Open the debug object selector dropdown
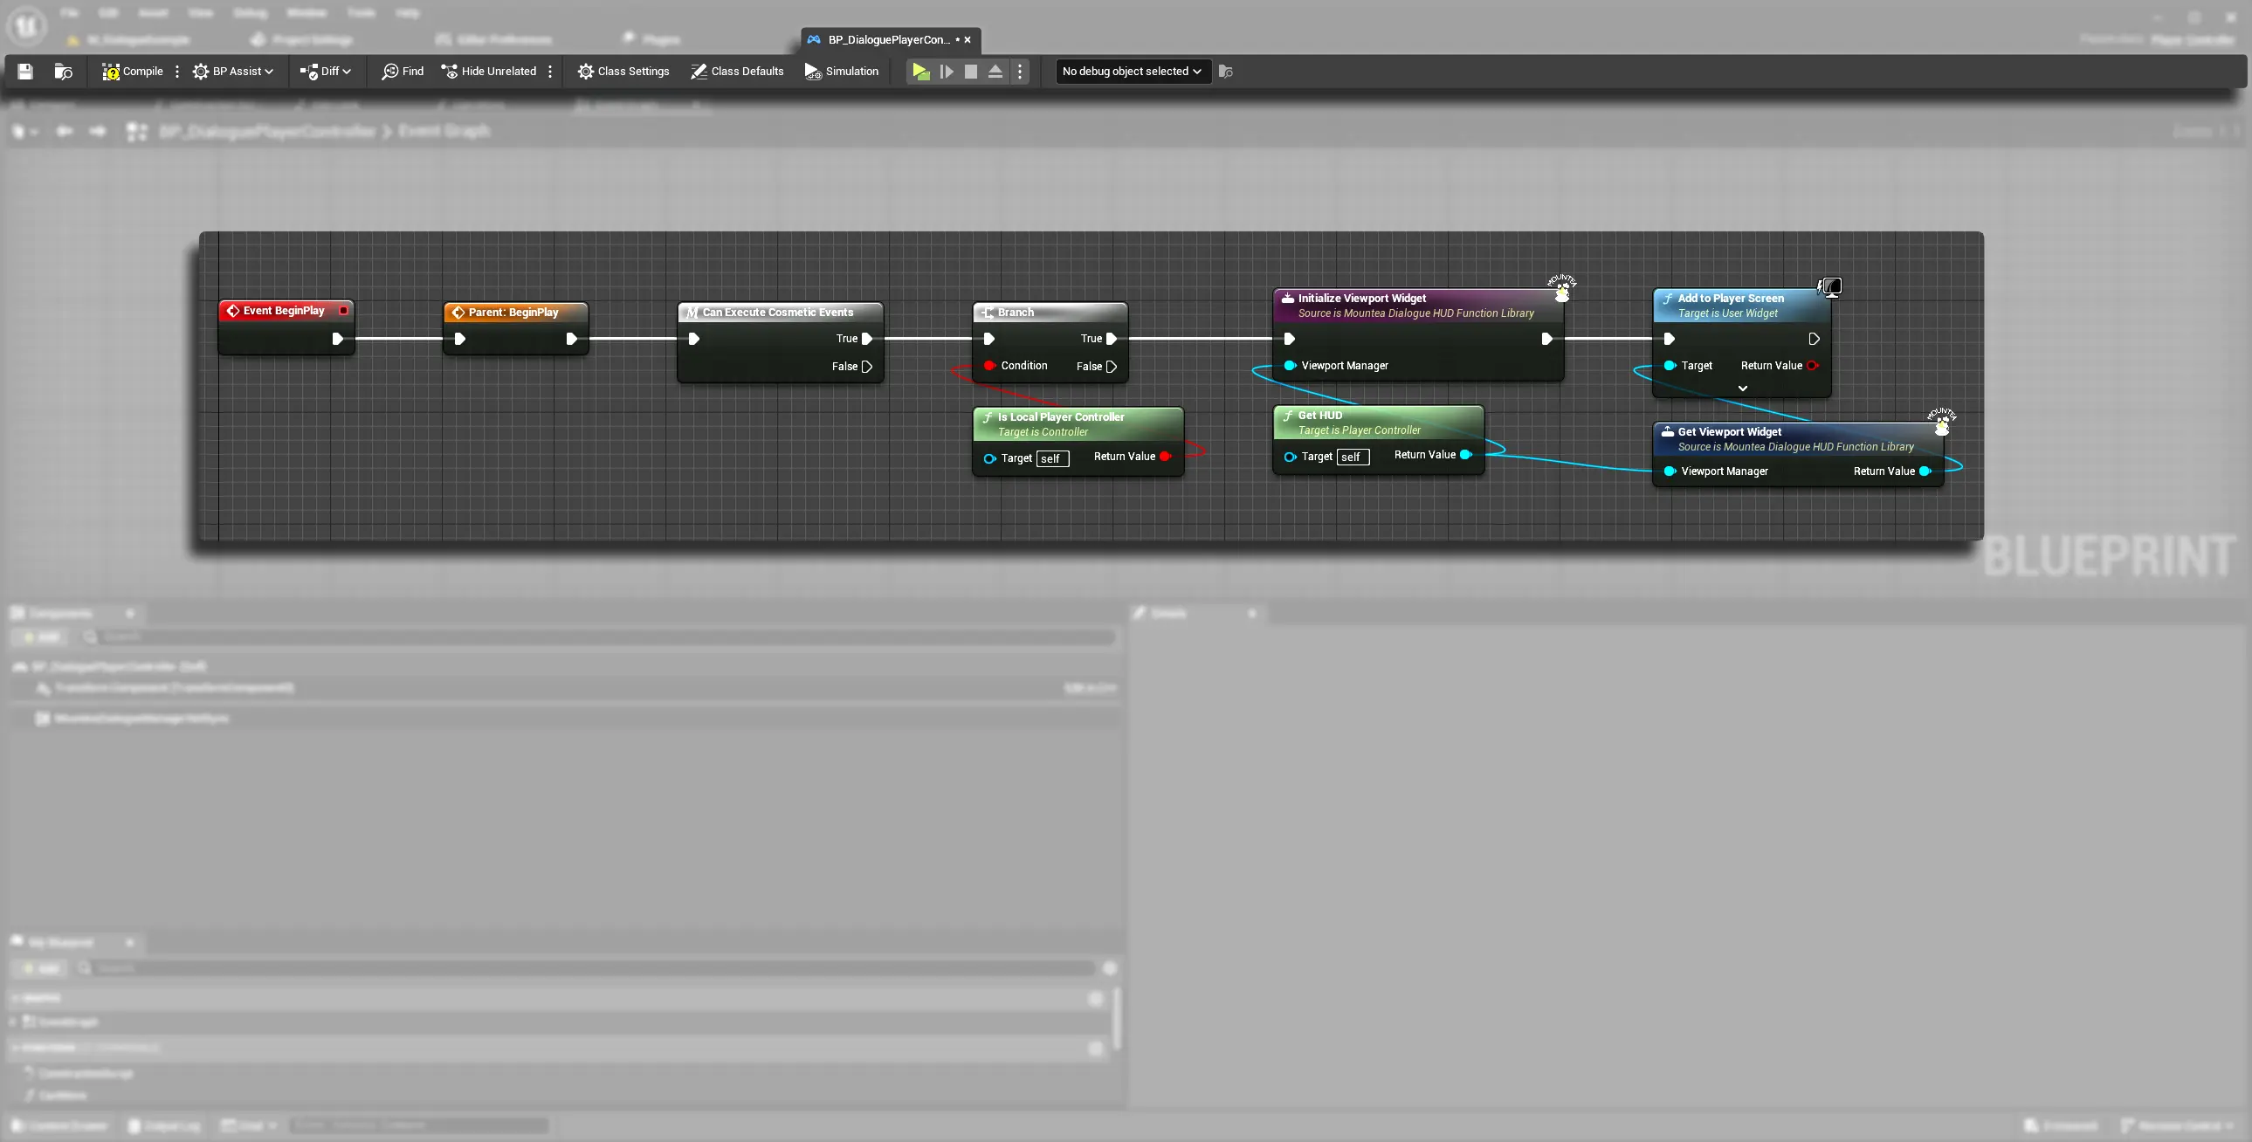The image size is (2252, 1142). [1133, 72]
